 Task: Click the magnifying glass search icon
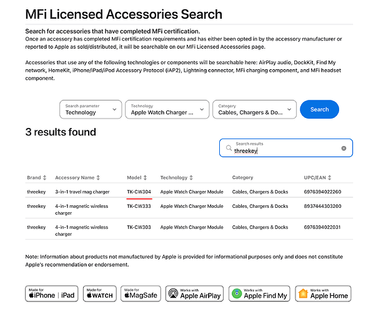click(229, 149)
